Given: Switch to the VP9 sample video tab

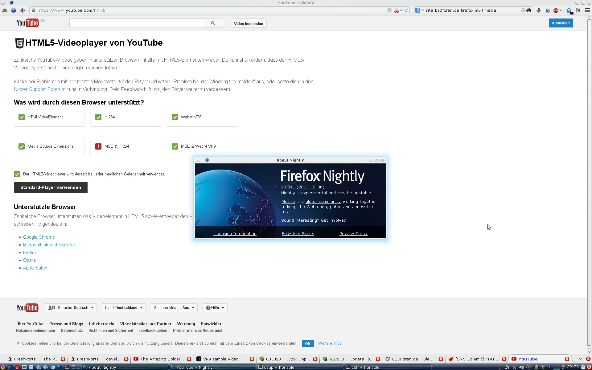Looking at the screenshot, I should pyautogui.click(x=221, y=359).
